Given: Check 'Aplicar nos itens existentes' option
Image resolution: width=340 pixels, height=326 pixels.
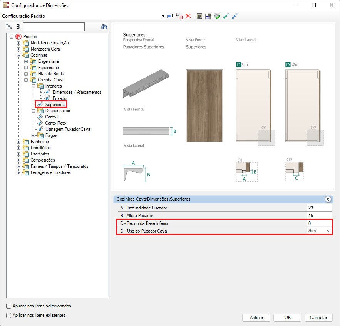Looking at the screenshot, I should (9, 315).
